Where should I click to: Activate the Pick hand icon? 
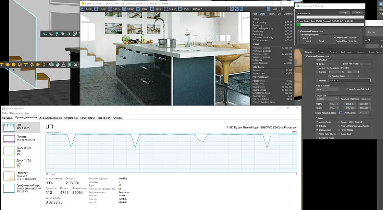tap(180, 9)
